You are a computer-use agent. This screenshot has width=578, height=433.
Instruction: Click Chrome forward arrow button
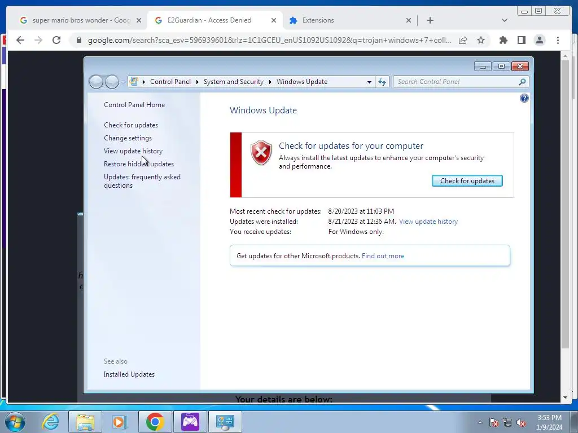pos(38,40)
